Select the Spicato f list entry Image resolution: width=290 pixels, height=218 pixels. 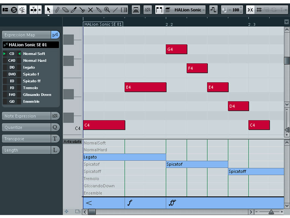[x=31, y=74]
